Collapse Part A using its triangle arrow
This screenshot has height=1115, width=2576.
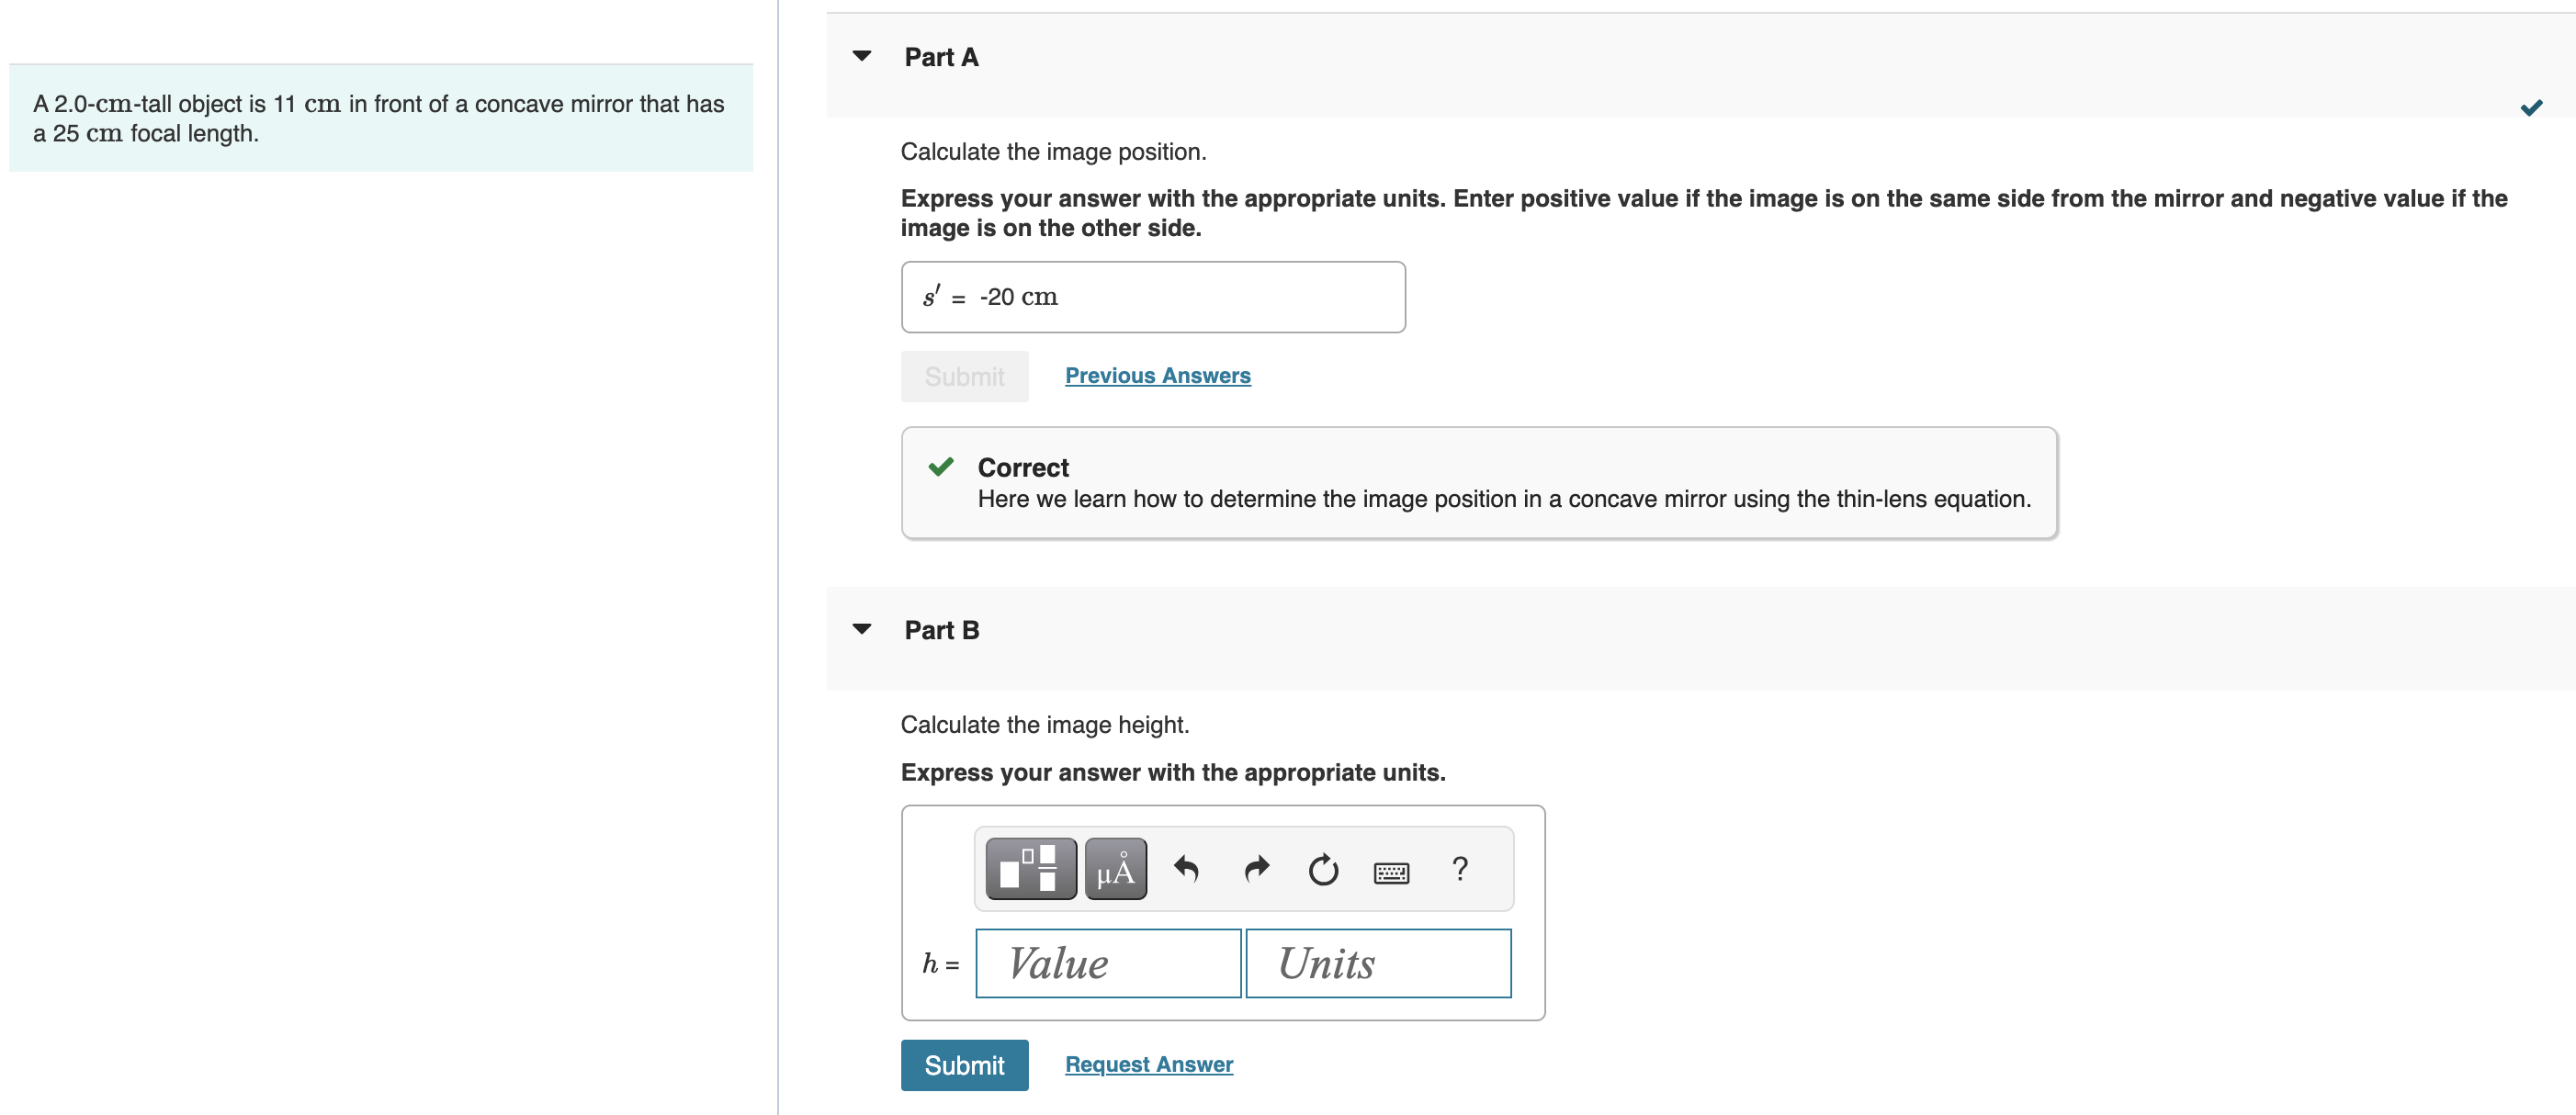[x=862, y=56]
